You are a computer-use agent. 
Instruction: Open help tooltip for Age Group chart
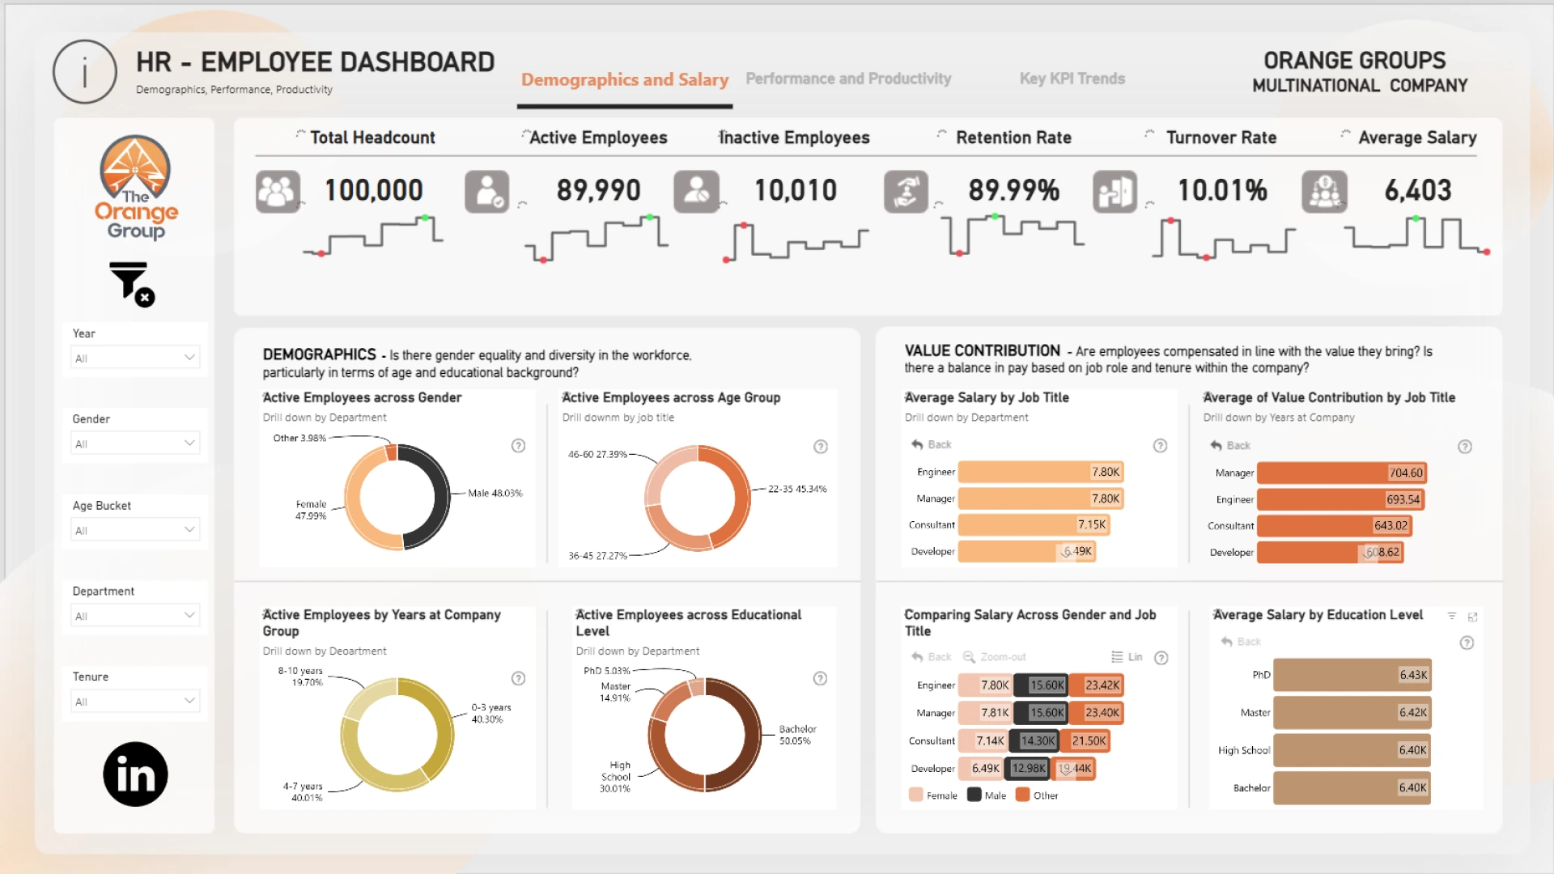pyautogui.click(x=821, y=447)
